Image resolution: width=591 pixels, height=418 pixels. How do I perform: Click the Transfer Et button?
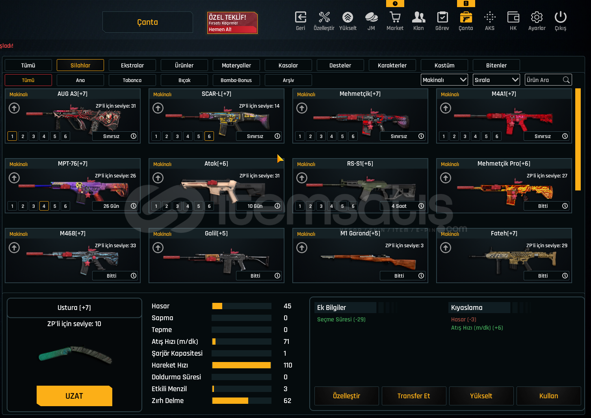coord(414,396)
